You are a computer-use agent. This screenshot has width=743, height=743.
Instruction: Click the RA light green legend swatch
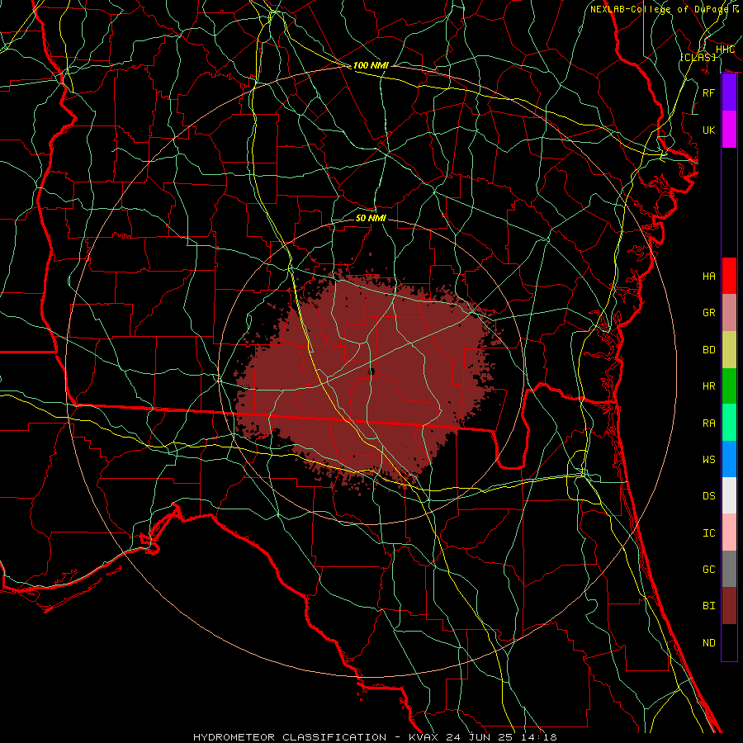click(729, 423)
